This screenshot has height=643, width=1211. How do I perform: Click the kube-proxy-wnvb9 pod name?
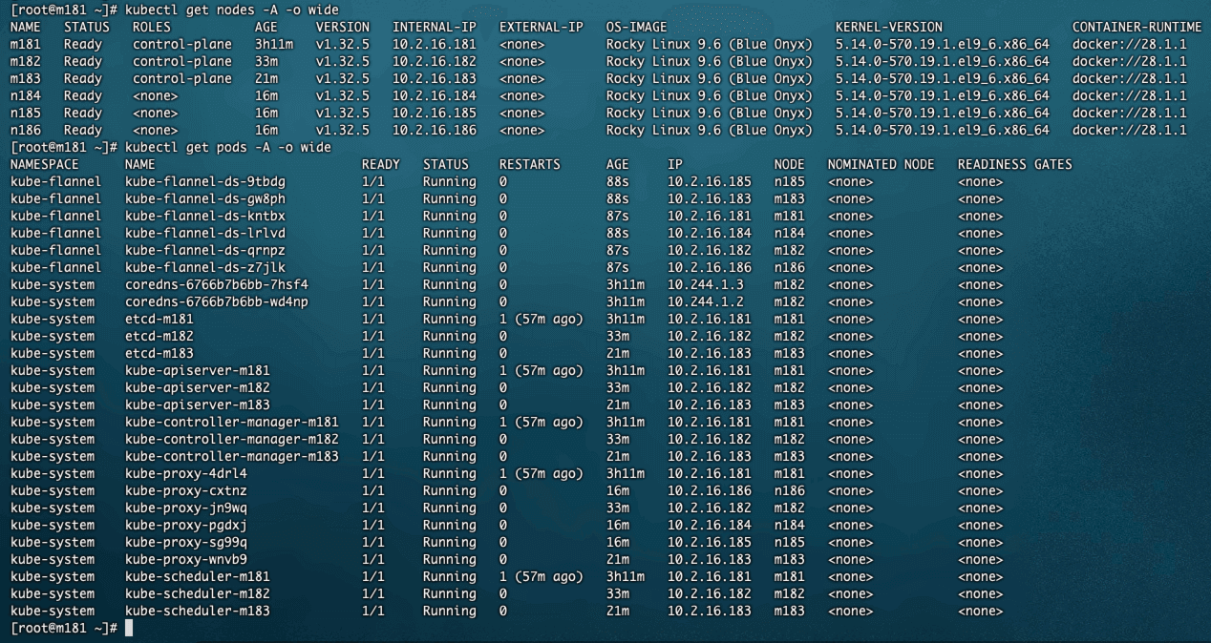click(185, 559)
